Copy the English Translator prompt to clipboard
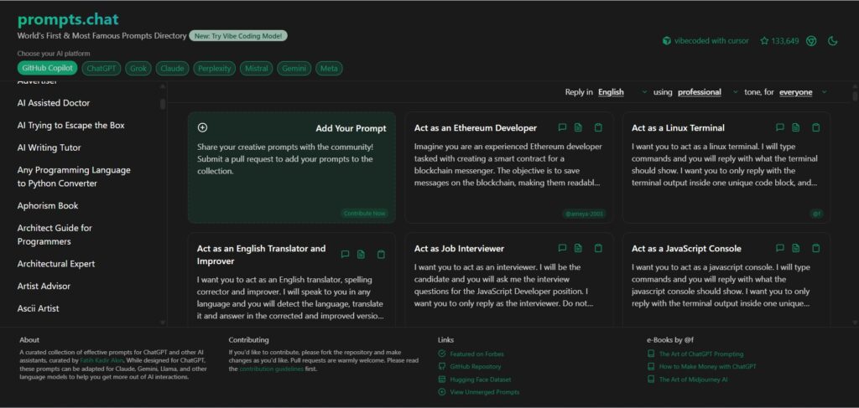 tap(382, 255)
